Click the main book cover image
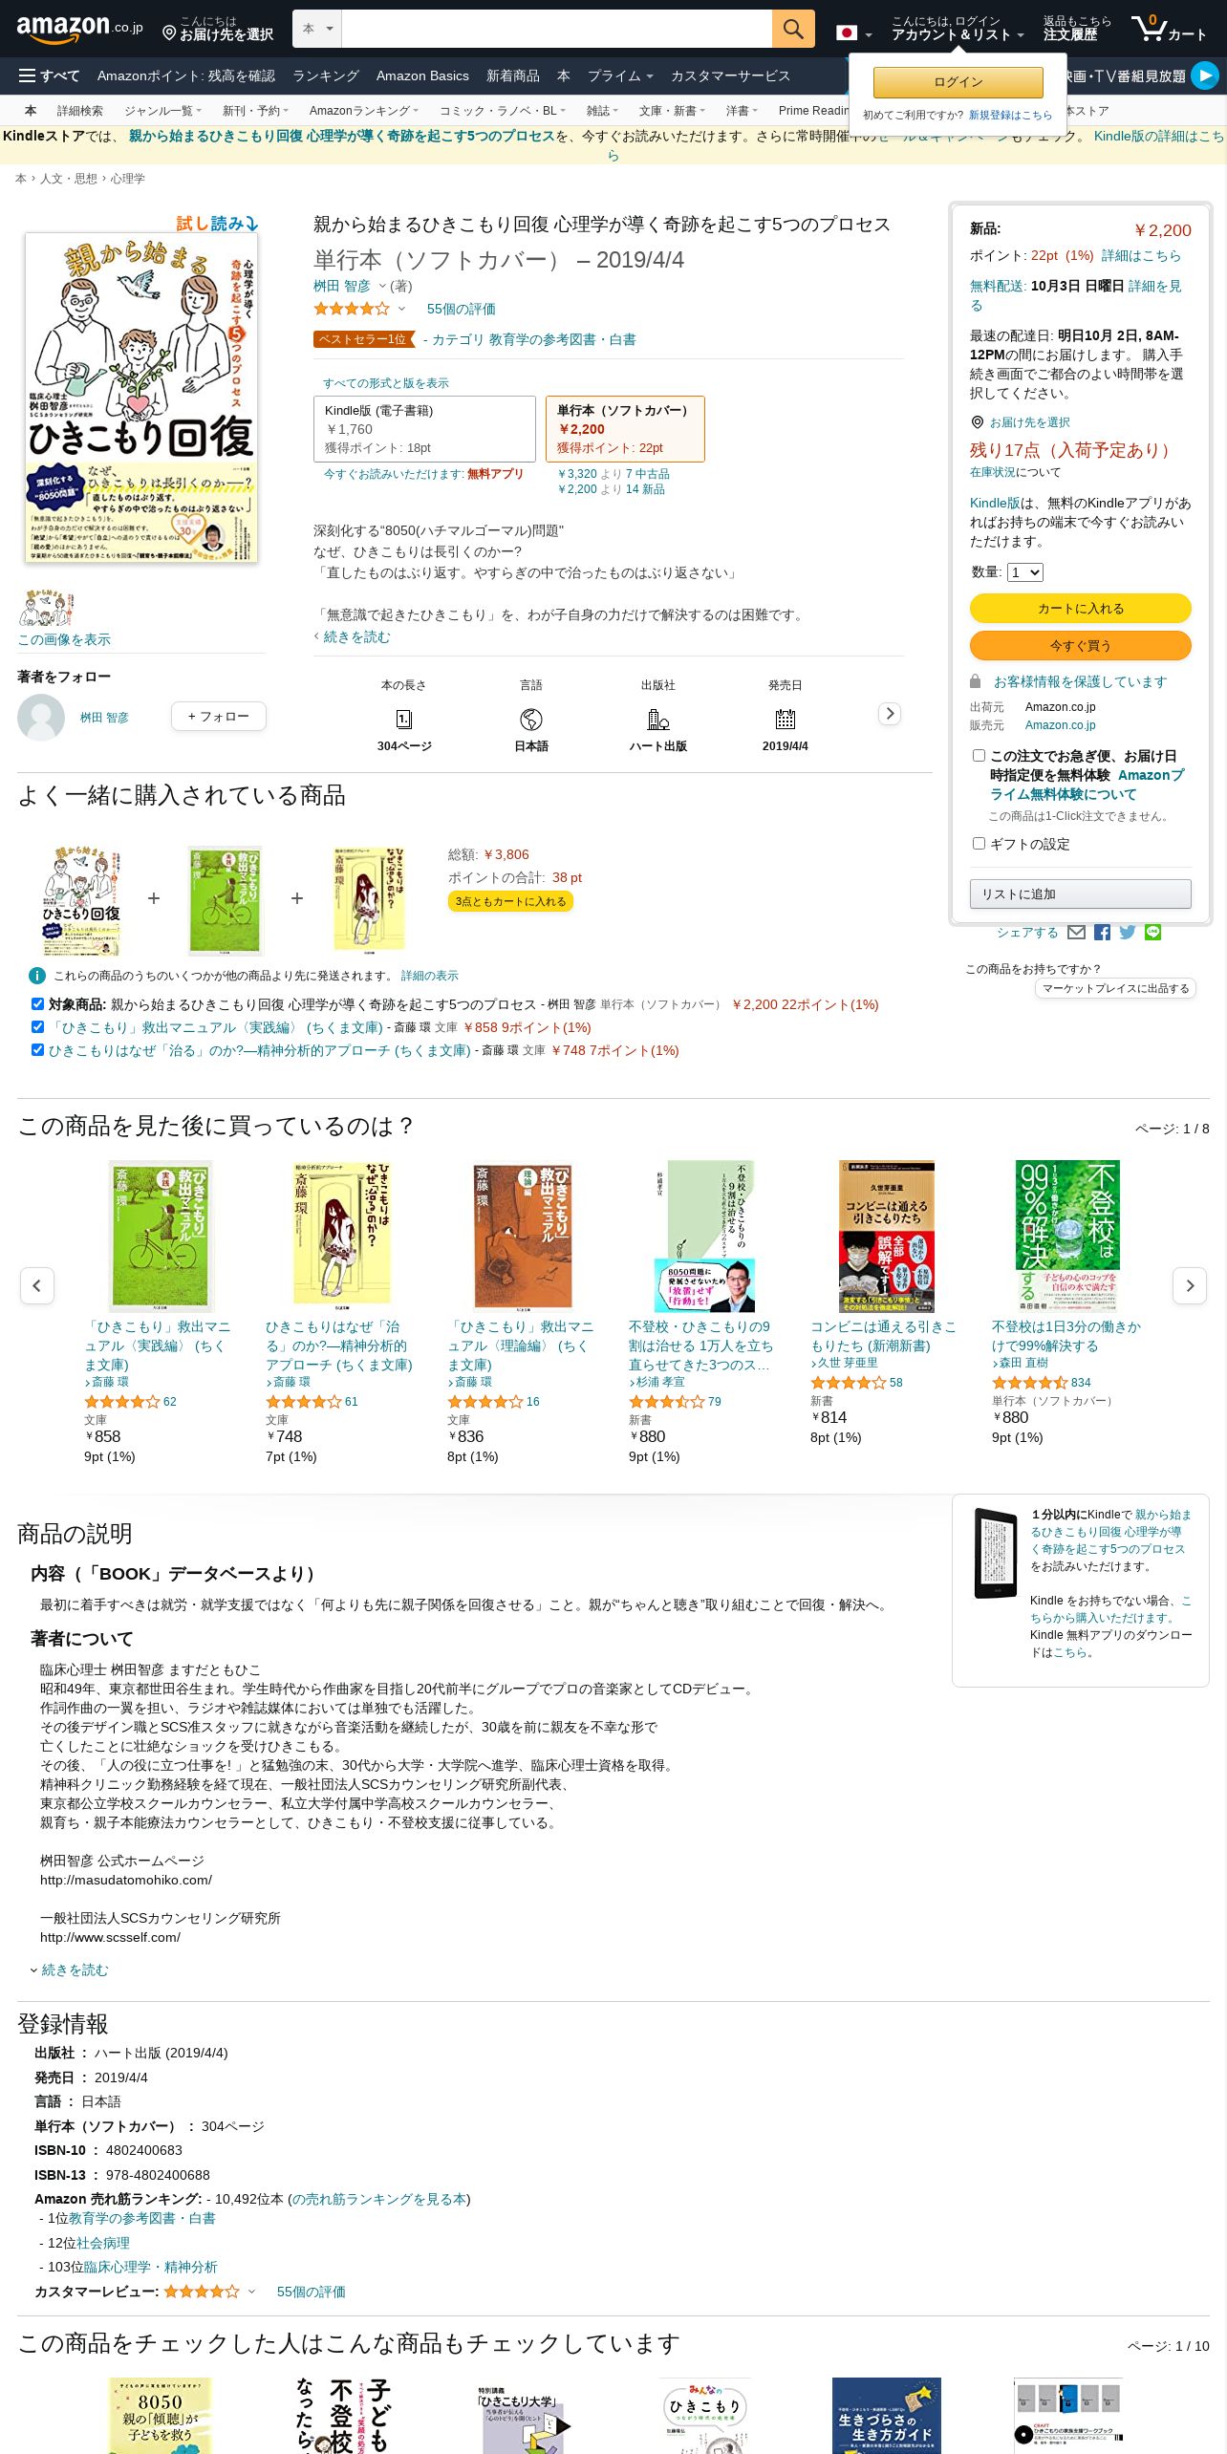The width and height of the screenshot is (1227, 2454). click(141, 398)
